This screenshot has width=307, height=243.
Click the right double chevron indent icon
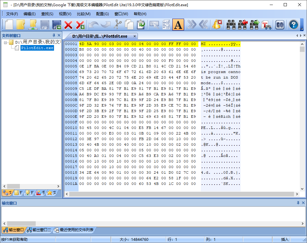pos(192,25)
